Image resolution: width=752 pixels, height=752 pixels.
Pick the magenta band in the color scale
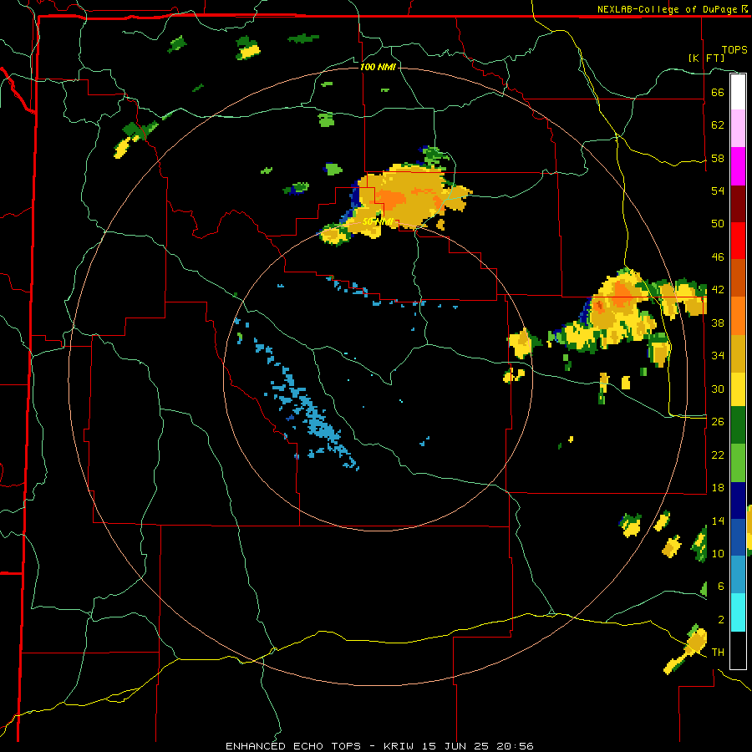pyautogui.click(x=738, y=166)
